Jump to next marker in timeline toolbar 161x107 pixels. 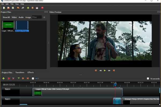28,78
